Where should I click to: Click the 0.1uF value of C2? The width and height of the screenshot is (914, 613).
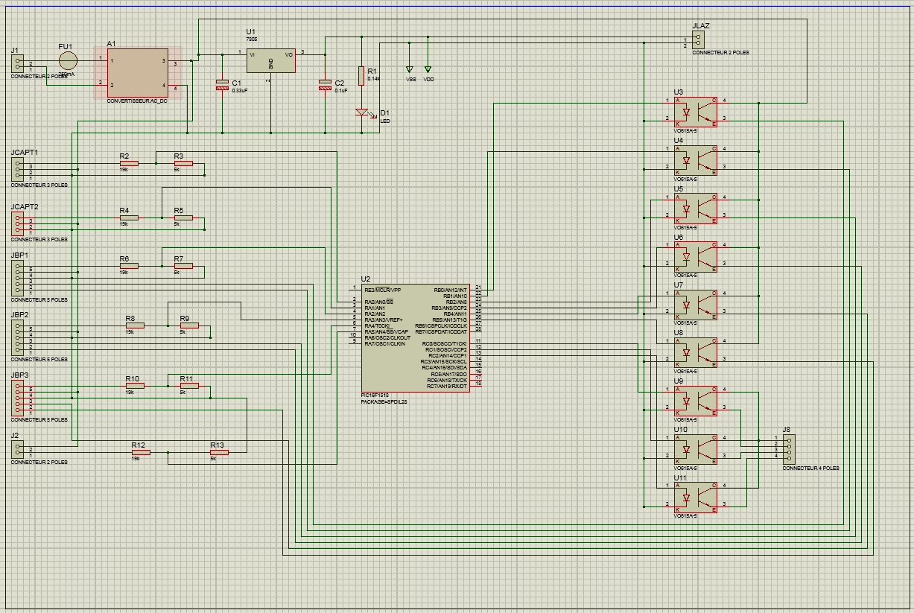point(341,90)
